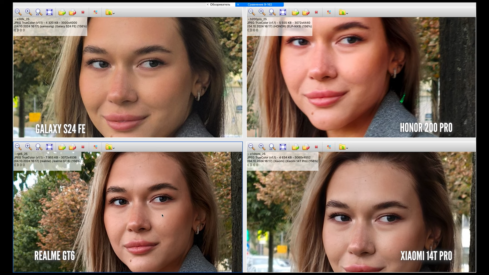Click the '5 555 KB - 3072x4440' info line
Viewport: 489px width, 275px height.
[279, 23]
